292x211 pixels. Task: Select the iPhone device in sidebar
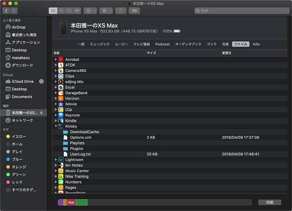pos(24,113)
